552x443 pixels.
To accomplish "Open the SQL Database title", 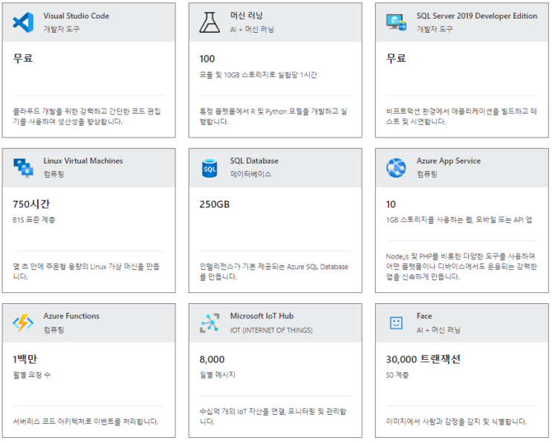I will pos(254,161).
